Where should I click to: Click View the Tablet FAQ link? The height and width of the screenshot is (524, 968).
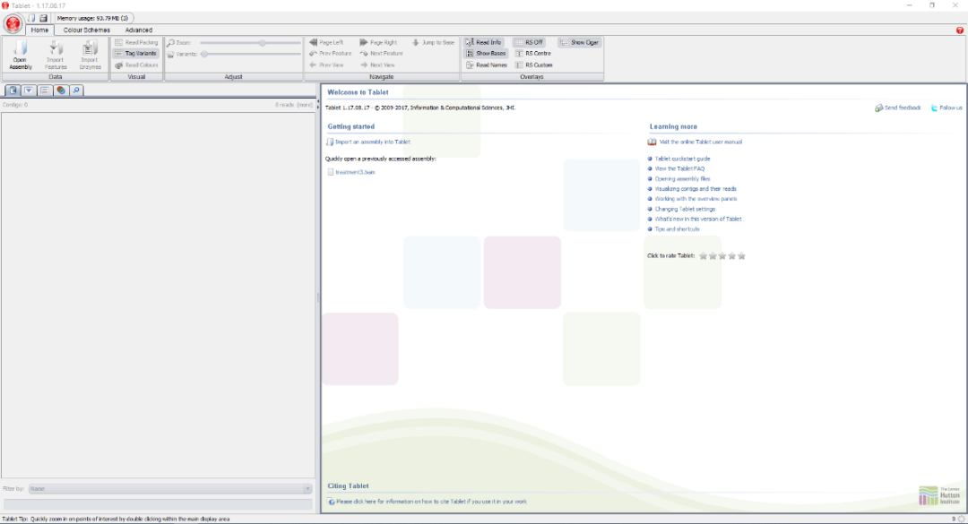pyautogui.click(x=679, y=168)
